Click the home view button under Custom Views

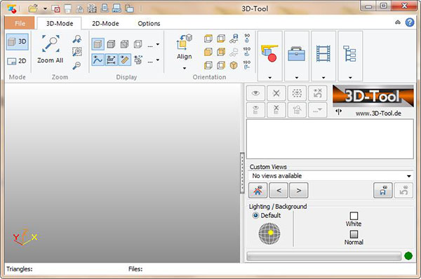coord(258,191)
